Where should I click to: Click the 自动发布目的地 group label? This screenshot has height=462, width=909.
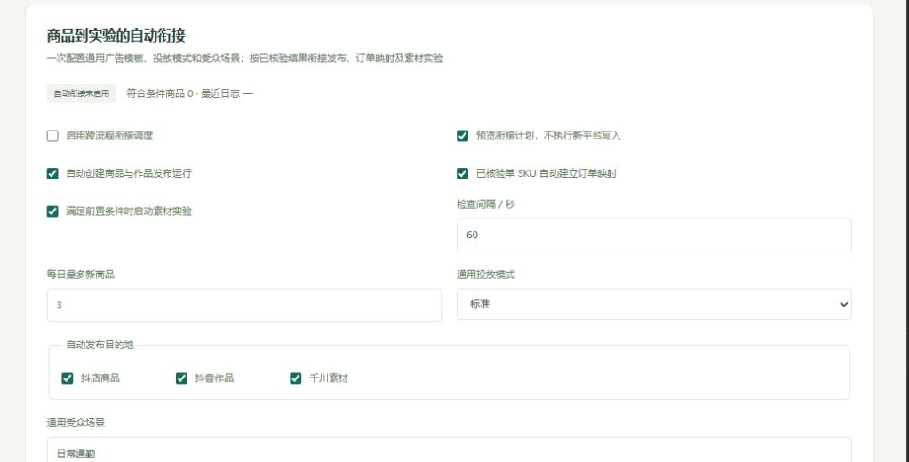(100, 345)
